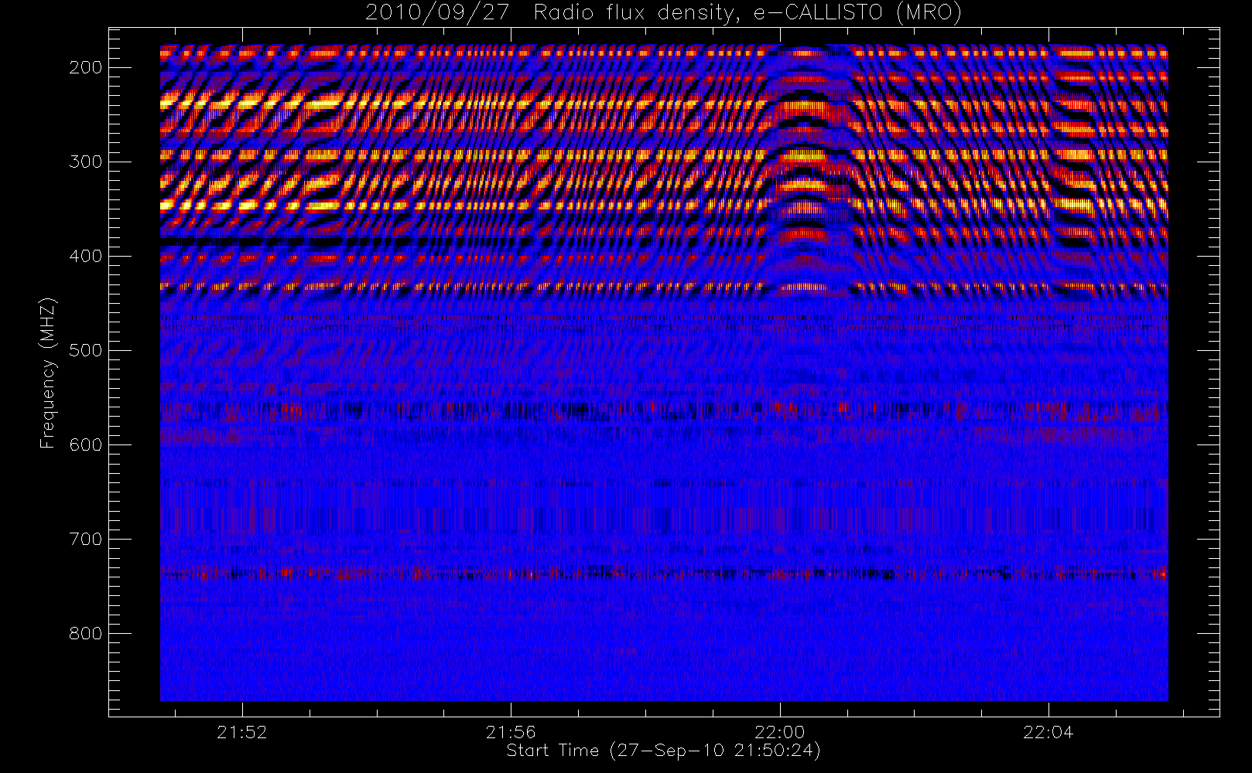Click the 700 frequency tick label
The height and width of the screenshot is (773, 1252).
86,539
